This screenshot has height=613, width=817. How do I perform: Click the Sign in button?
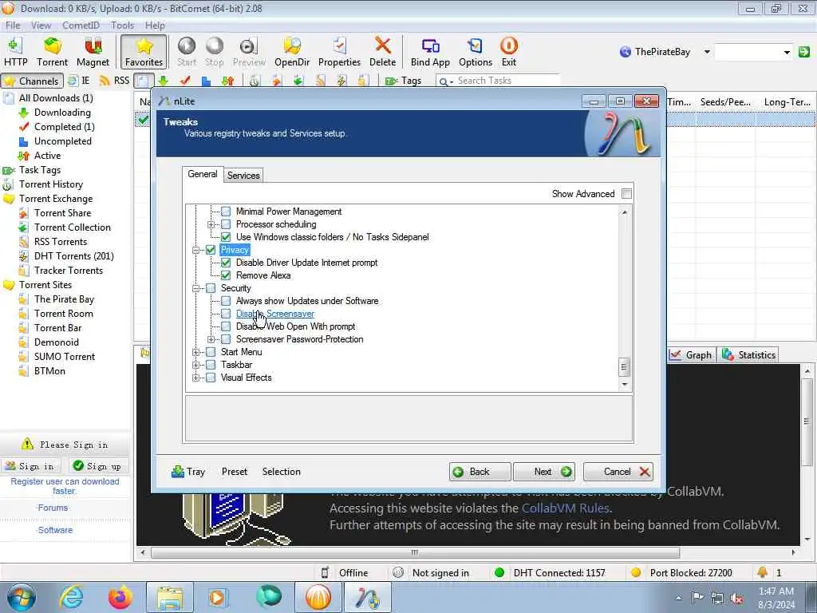(x=30, y=466)
